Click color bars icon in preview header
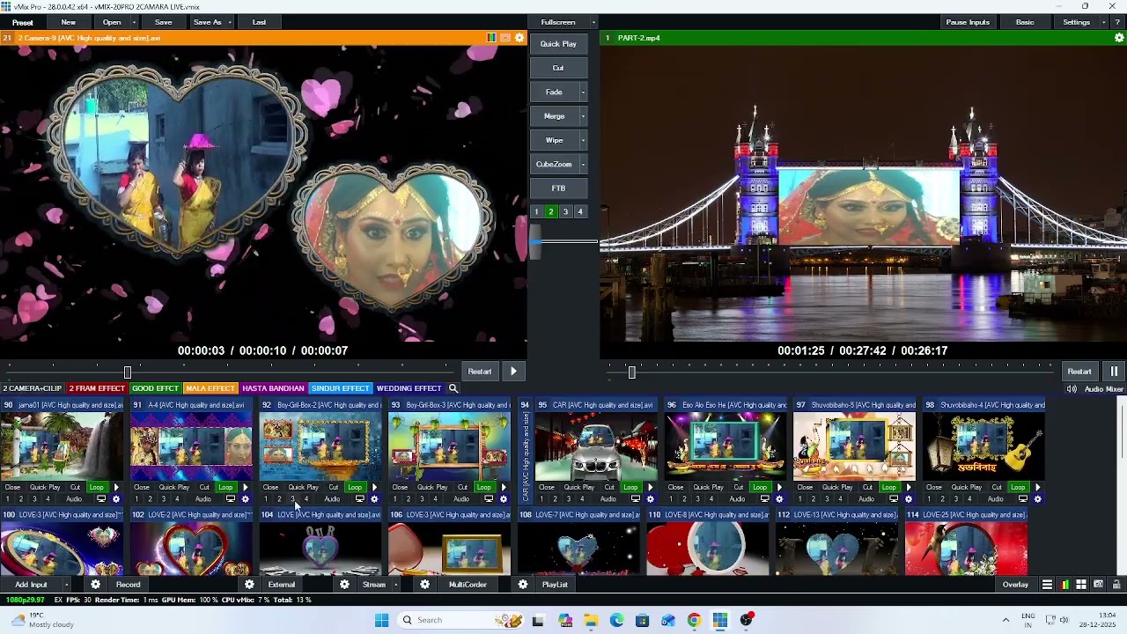This screenshot has width=1127, height=634. (x=491, y=38)
